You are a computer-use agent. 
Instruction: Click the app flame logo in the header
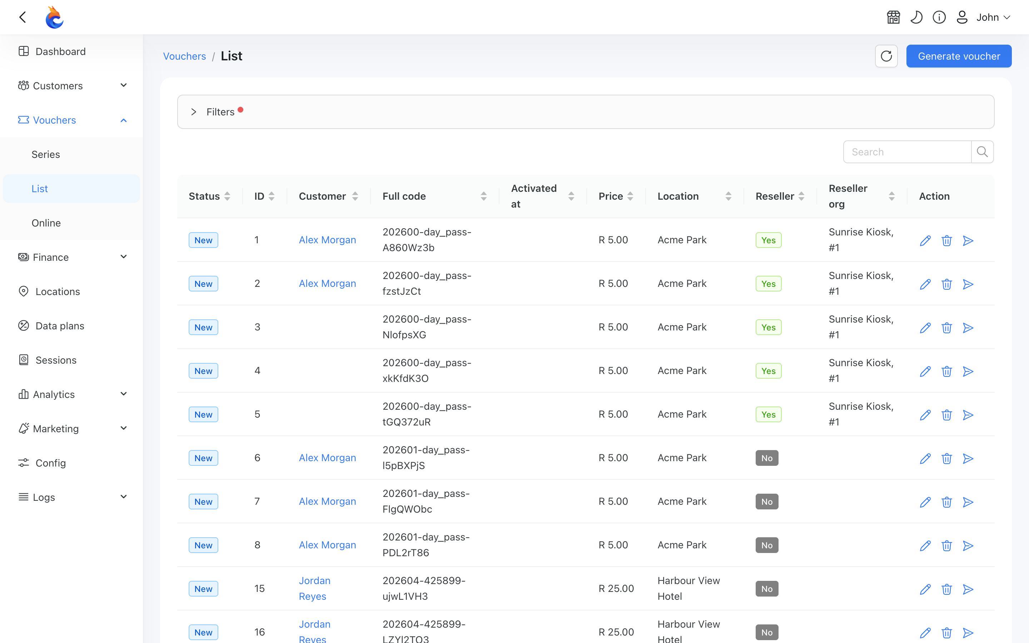pos(54,17)
